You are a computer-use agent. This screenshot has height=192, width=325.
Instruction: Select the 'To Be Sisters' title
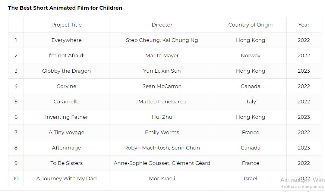(66, 163)
